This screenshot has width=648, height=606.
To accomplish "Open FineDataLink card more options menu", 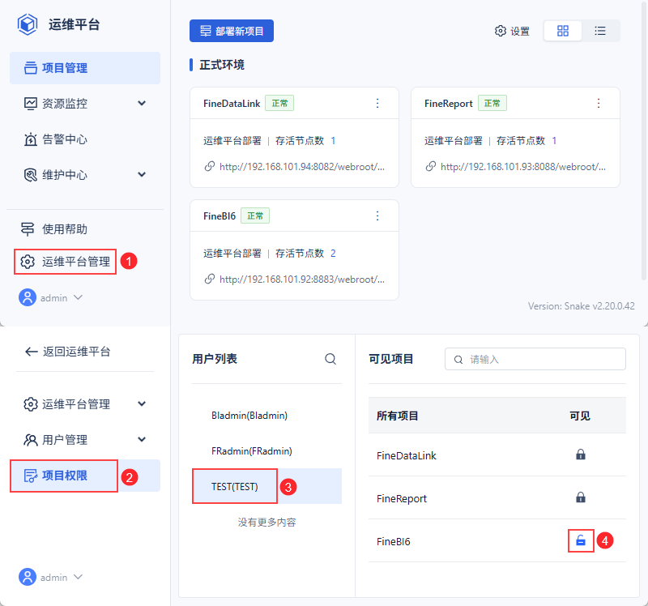I will (x=377, y=104).
